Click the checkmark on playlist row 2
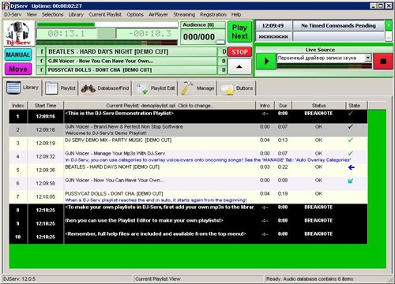The height and width of the screenshot is (284, 395). click(x=351, y=127)
